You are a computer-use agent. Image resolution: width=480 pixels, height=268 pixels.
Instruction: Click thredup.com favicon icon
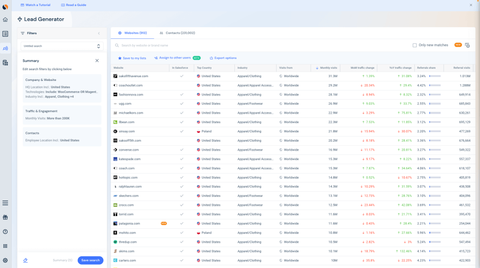pyautogui.click(x=115, y=242)
